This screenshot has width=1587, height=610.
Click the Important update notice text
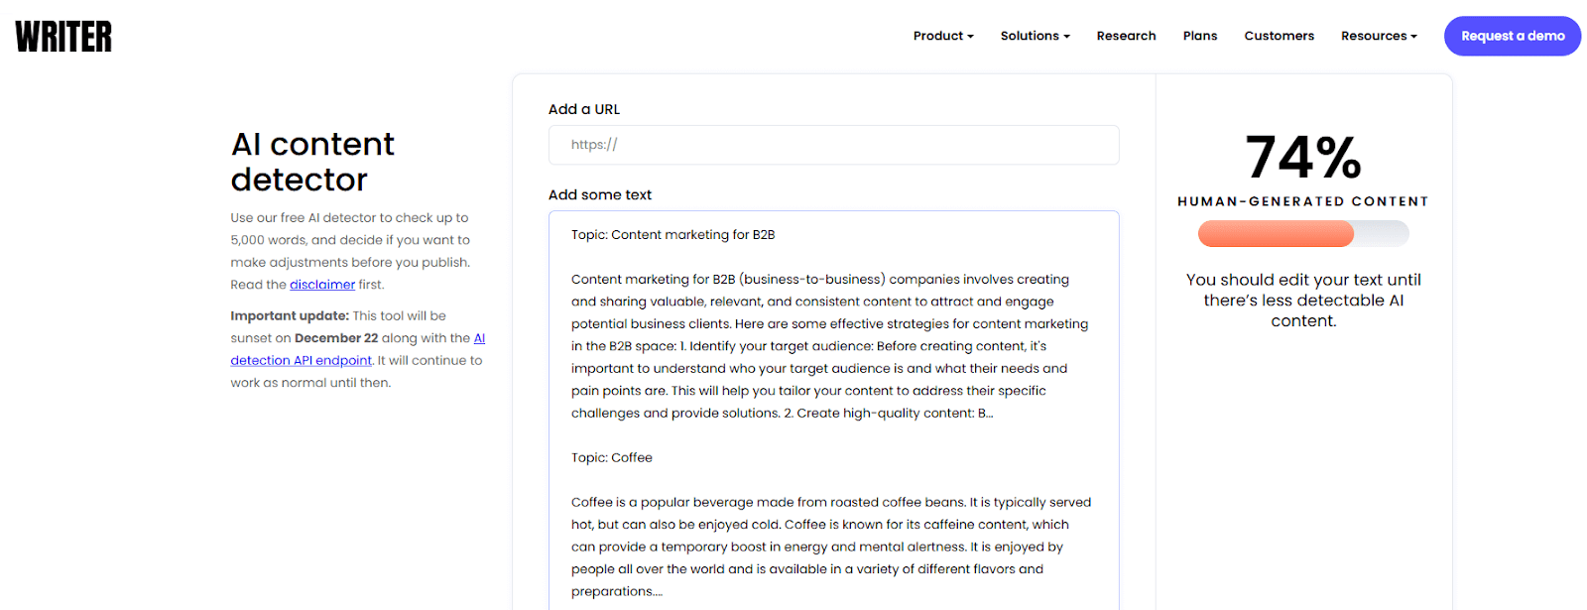[x=289, y=315]
